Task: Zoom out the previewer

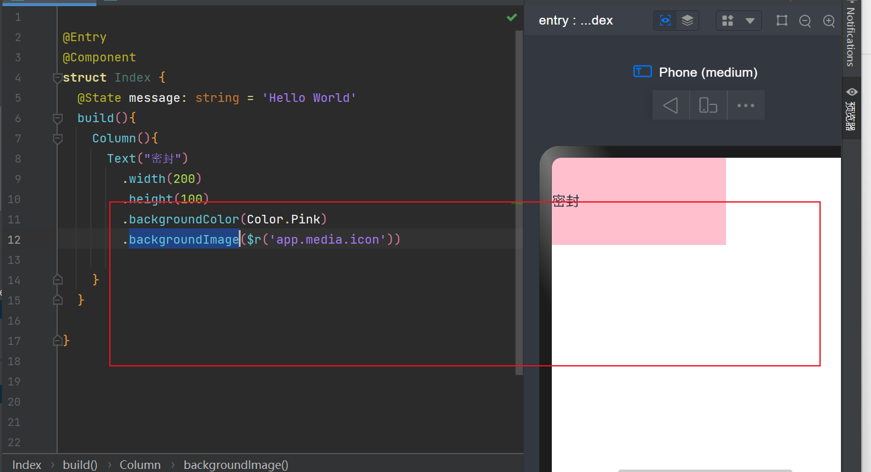Action: (805, 21)
